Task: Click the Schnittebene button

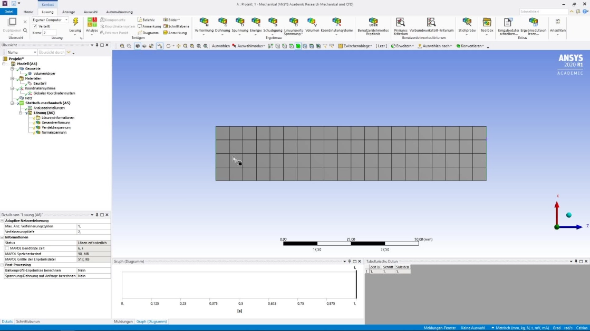Action: 176,26
